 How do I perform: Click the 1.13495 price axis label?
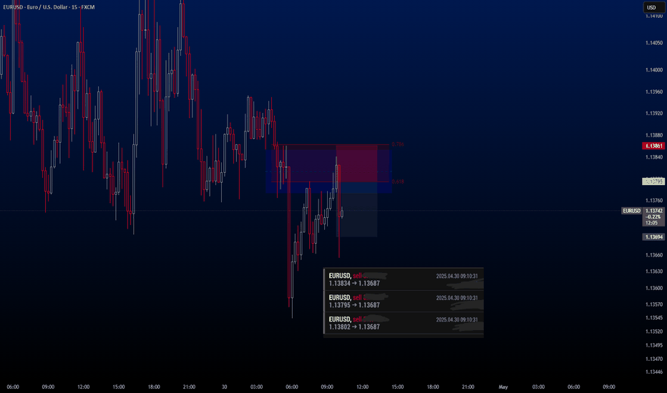coord(654,345)
